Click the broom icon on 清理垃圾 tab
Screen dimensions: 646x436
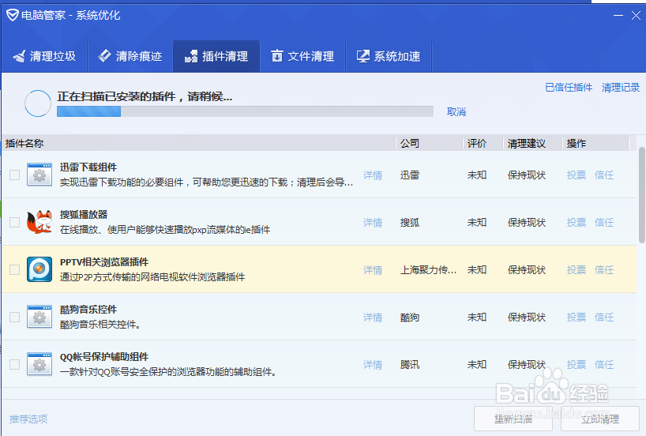20,56
